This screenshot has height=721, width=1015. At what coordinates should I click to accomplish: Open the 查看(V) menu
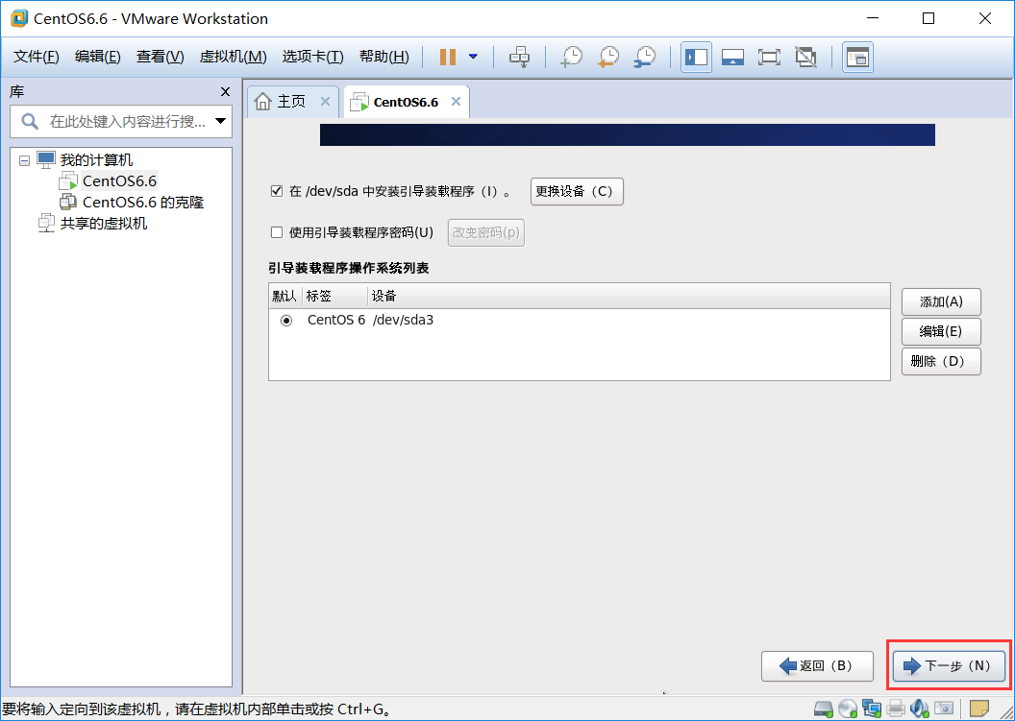coord(160,57)
